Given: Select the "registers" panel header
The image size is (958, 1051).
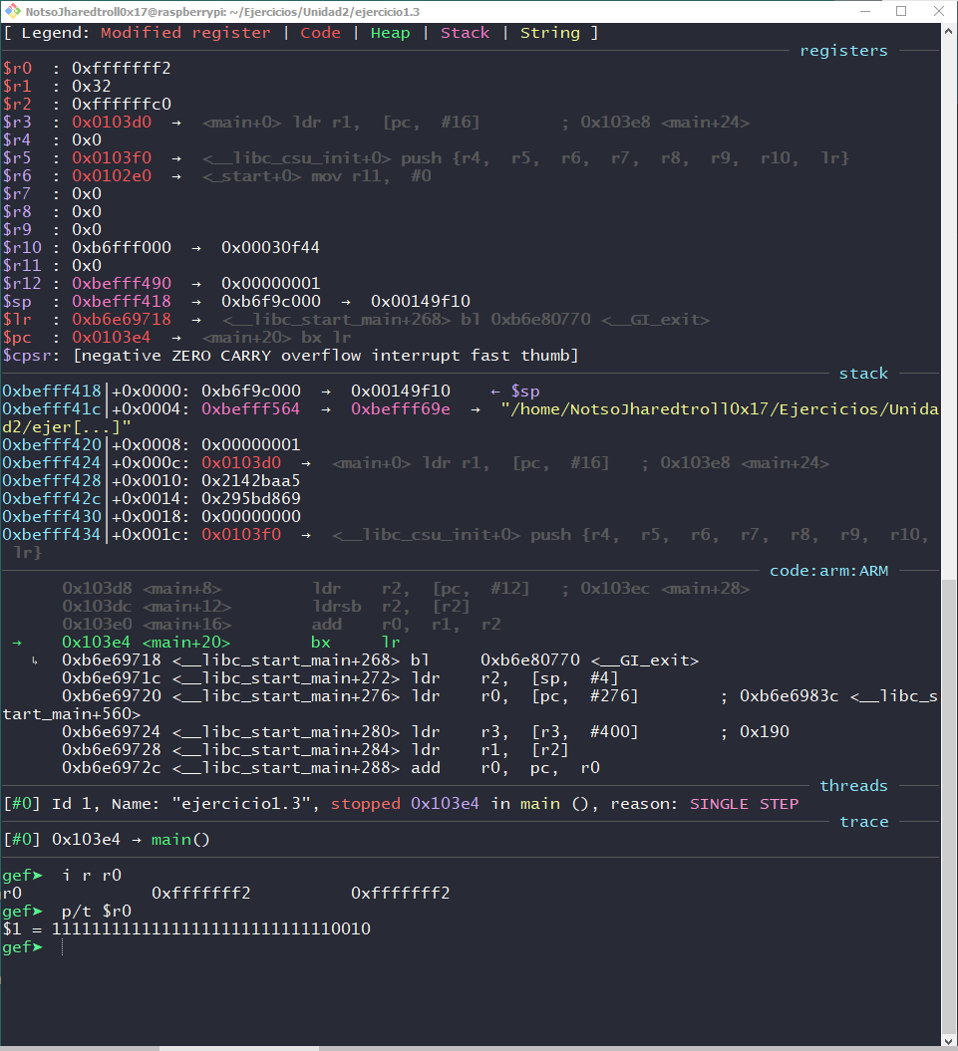Looking at the screenshot, I should [x=843, y=50].
